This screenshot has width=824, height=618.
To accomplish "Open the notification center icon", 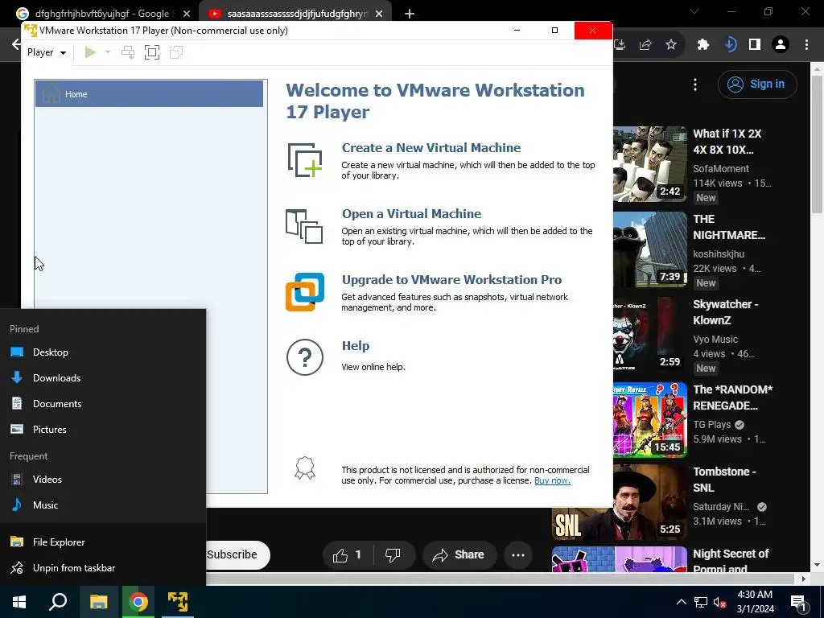I will (x=797, y=603).
